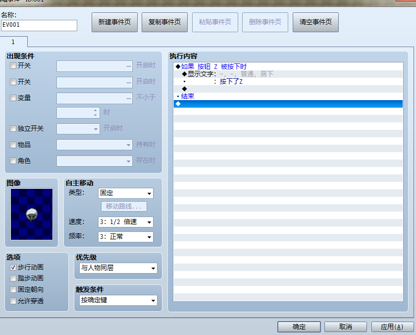Click the highlighted empty command line below 结束
The height and width of the screenshot is (335, 416).
coord(288,104)
